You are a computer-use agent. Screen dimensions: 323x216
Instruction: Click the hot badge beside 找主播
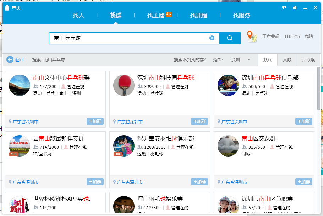(169, 15)
